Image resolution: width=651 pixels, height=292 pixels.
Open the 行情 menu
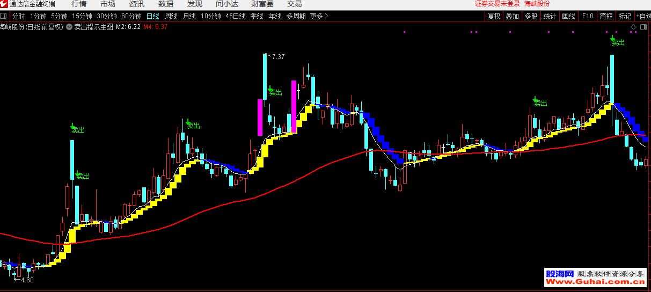79,4
